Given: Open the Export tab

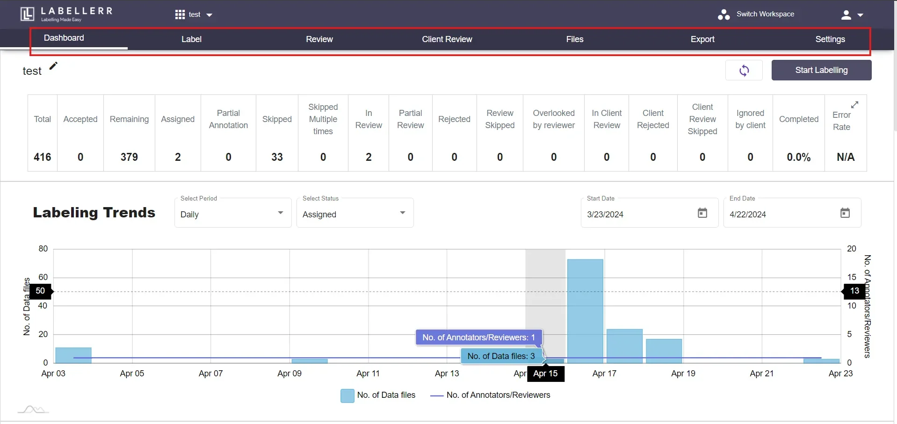Looking at the screenshot, I should [x=702, y=39].
